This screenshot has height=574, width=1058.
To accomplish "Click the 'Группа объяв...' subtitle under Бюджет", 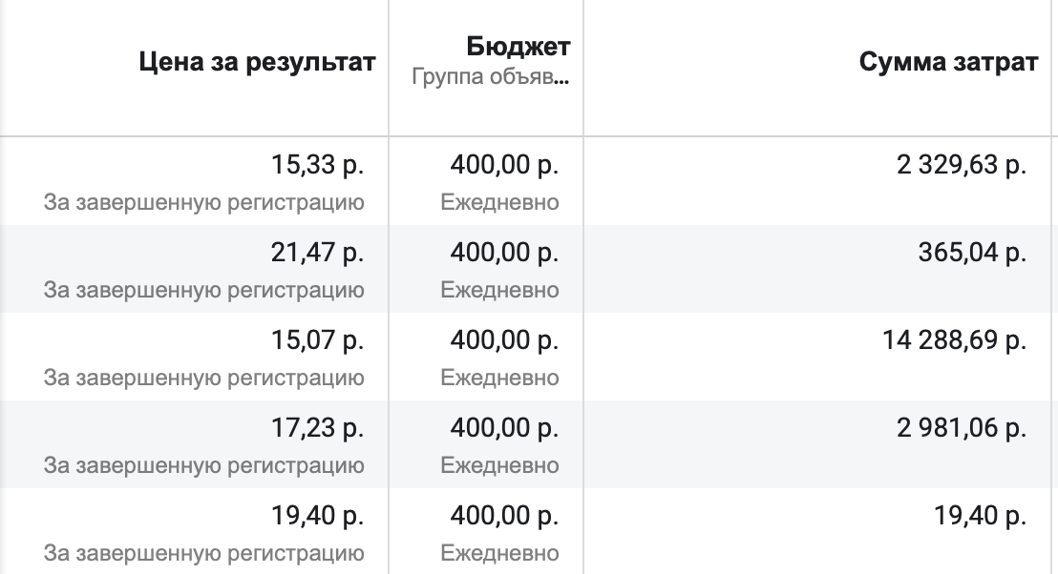I will pyautogui.click(x=491, y=77).
